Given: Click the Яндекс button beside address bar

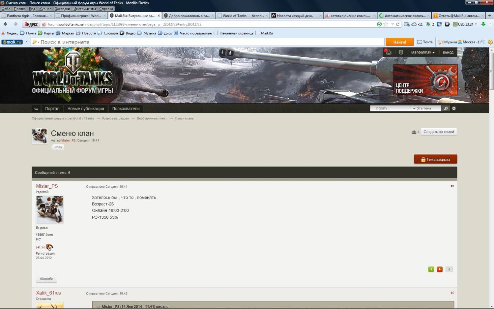Looking at the screenshot, I should 31,24.
